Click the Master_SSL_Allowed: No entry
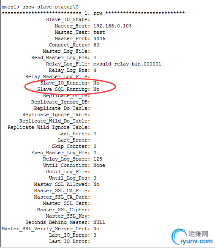Image resolution: width=215 pixels, height=248 pixels. coord(67,185)
